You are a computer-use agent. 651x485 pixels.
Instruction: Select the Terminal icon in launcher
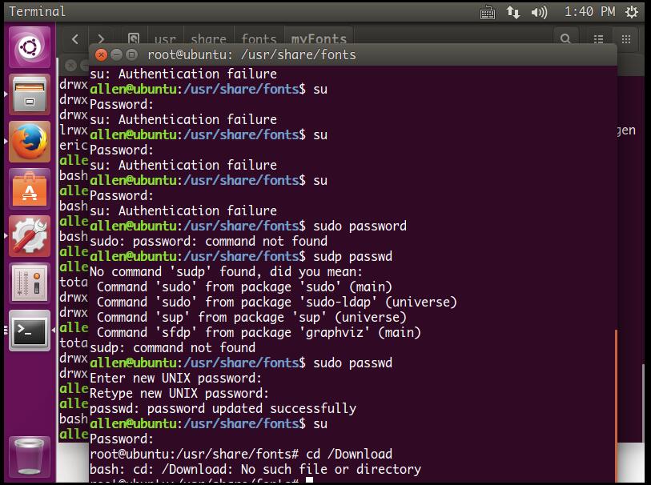(30, 330)
